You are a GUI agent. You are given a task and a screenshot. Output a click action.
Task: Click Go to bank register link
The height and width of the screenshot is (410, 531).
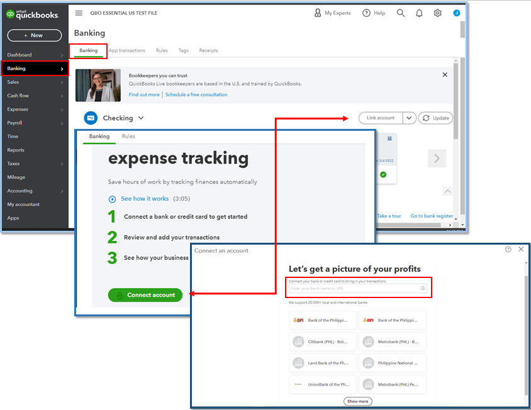point(432,216)
